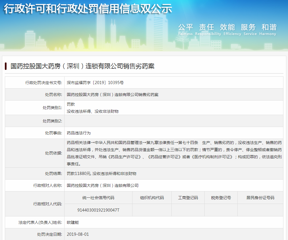Click the 处罚类别2 label
Image resolution: width=288 pixels, height=240 pixels.
pyautogui.click(x=52, y=121)
